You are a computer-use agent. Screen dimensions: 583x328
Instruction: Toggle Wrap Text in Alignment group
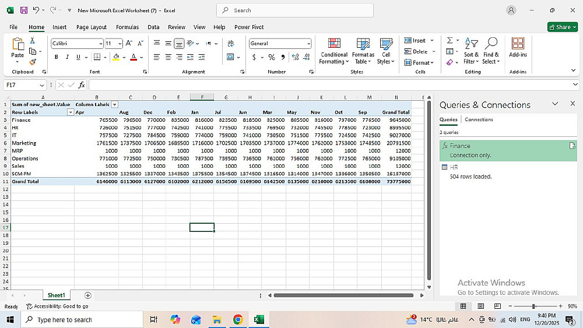[x=231, y=44]
